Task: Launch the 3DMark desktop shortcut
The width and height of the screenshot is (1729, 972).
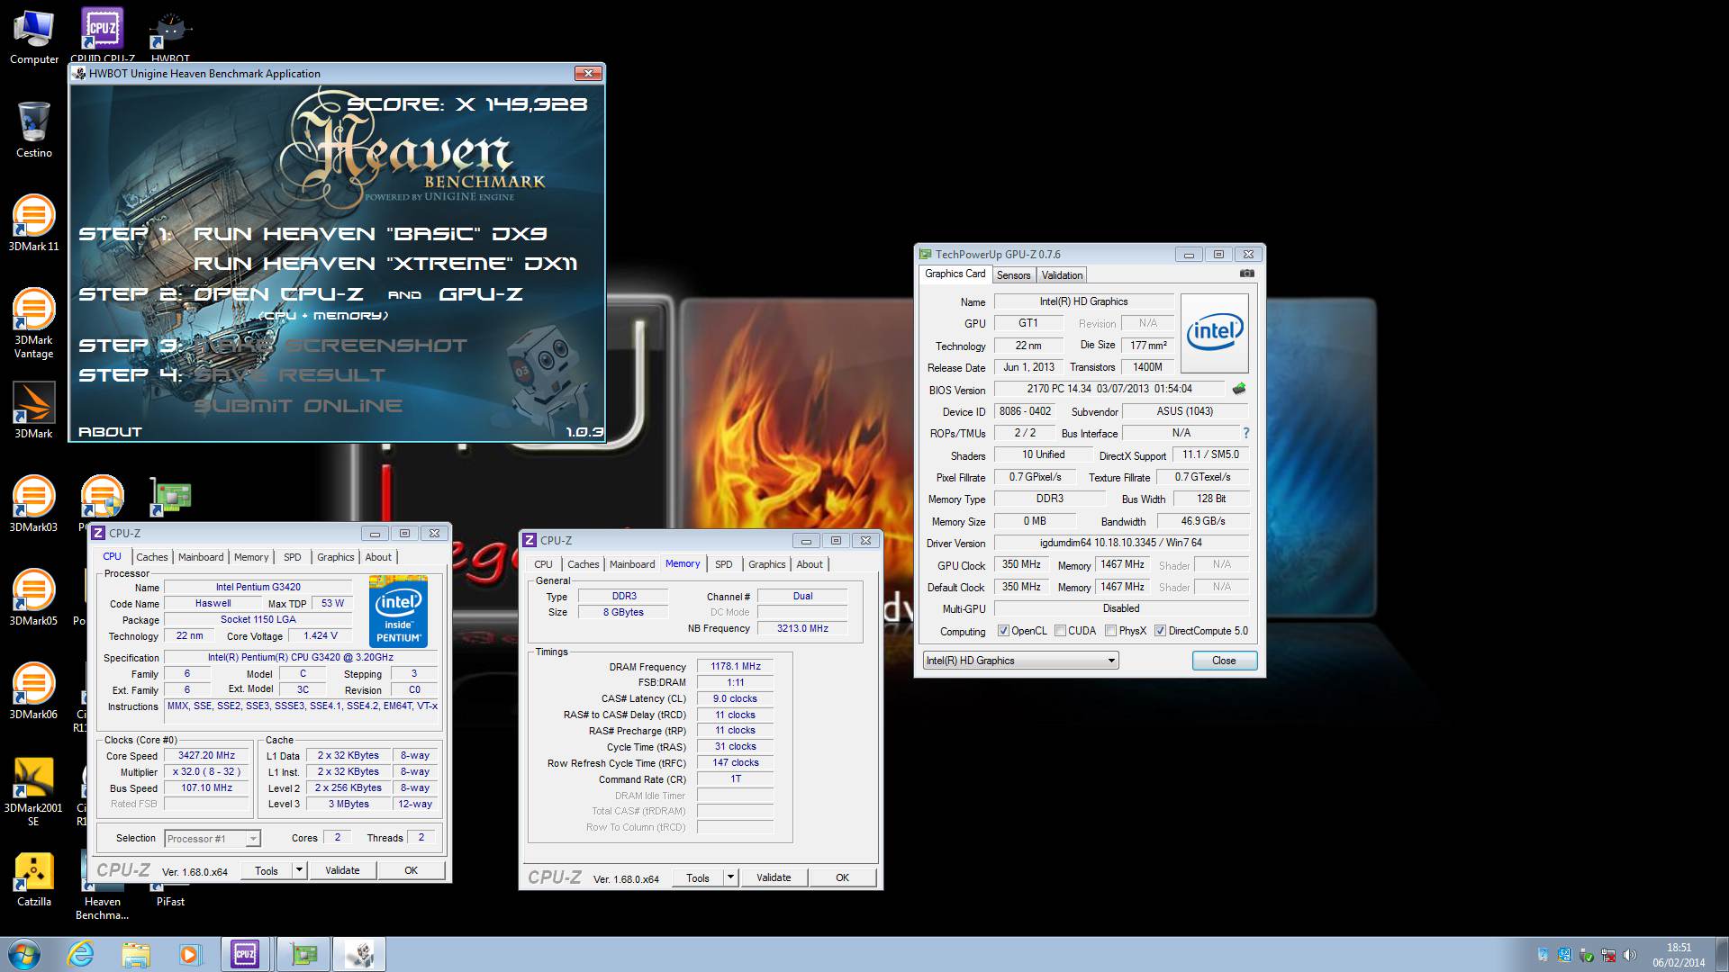Action: (34, 410)
